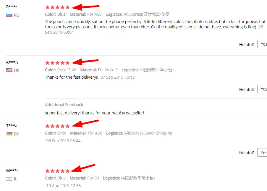Click reviewer name K***n
Viewport: 267px width, 191px height.
[x=12, y=62]
